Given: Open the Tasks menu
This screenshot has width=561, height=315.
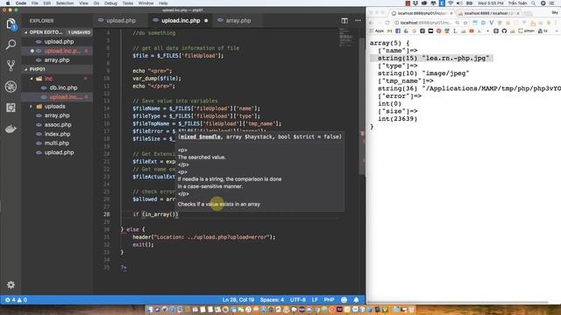Looking at the screenshot, I should (x=128, y=3).
